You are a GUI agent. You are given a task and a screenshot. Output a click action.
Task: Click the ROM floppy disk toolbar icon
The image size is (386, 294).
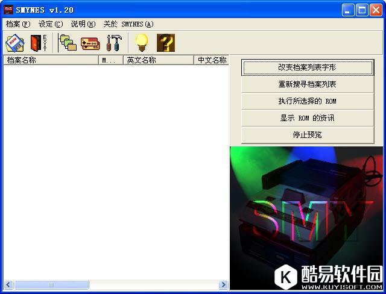[14, 43]
